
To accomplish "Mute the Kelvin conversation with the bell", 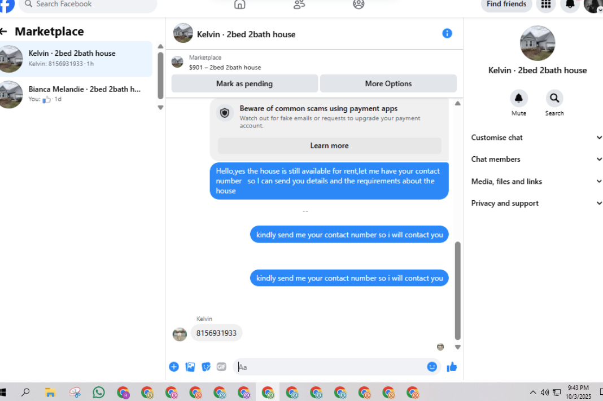I will click(519, 98).
